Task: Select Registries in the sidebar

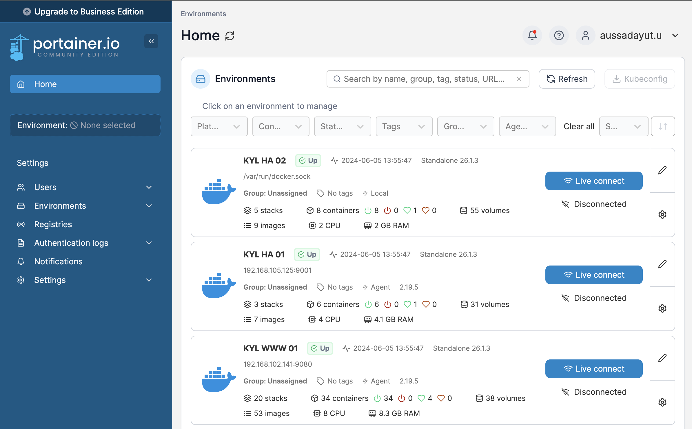Action: pos(53,224)
